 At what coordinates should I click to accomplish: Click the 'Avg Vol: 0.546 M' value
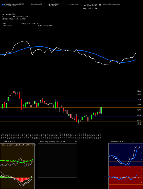pyautogui.click(x=92, y=5)
